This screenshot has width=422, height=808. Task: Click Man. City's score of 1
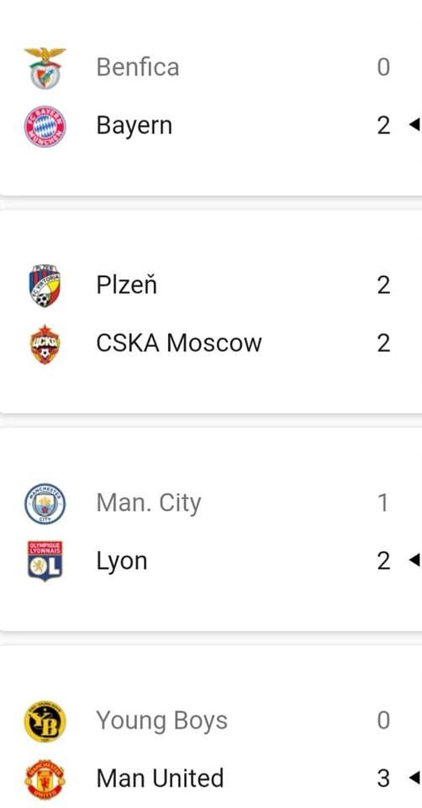click(x=382, y=502)
